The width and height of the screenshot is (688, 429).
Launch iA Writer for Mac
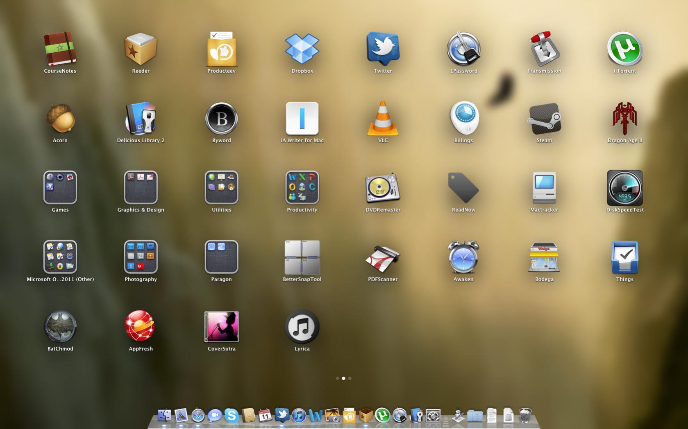302,118
